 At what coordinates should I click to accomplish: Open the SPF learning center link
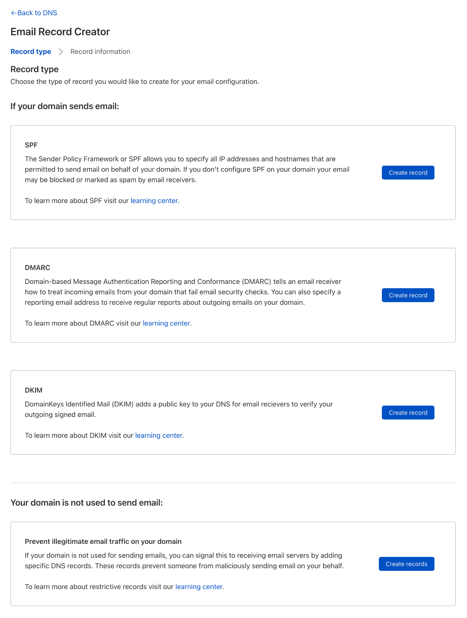pos(154,201)
